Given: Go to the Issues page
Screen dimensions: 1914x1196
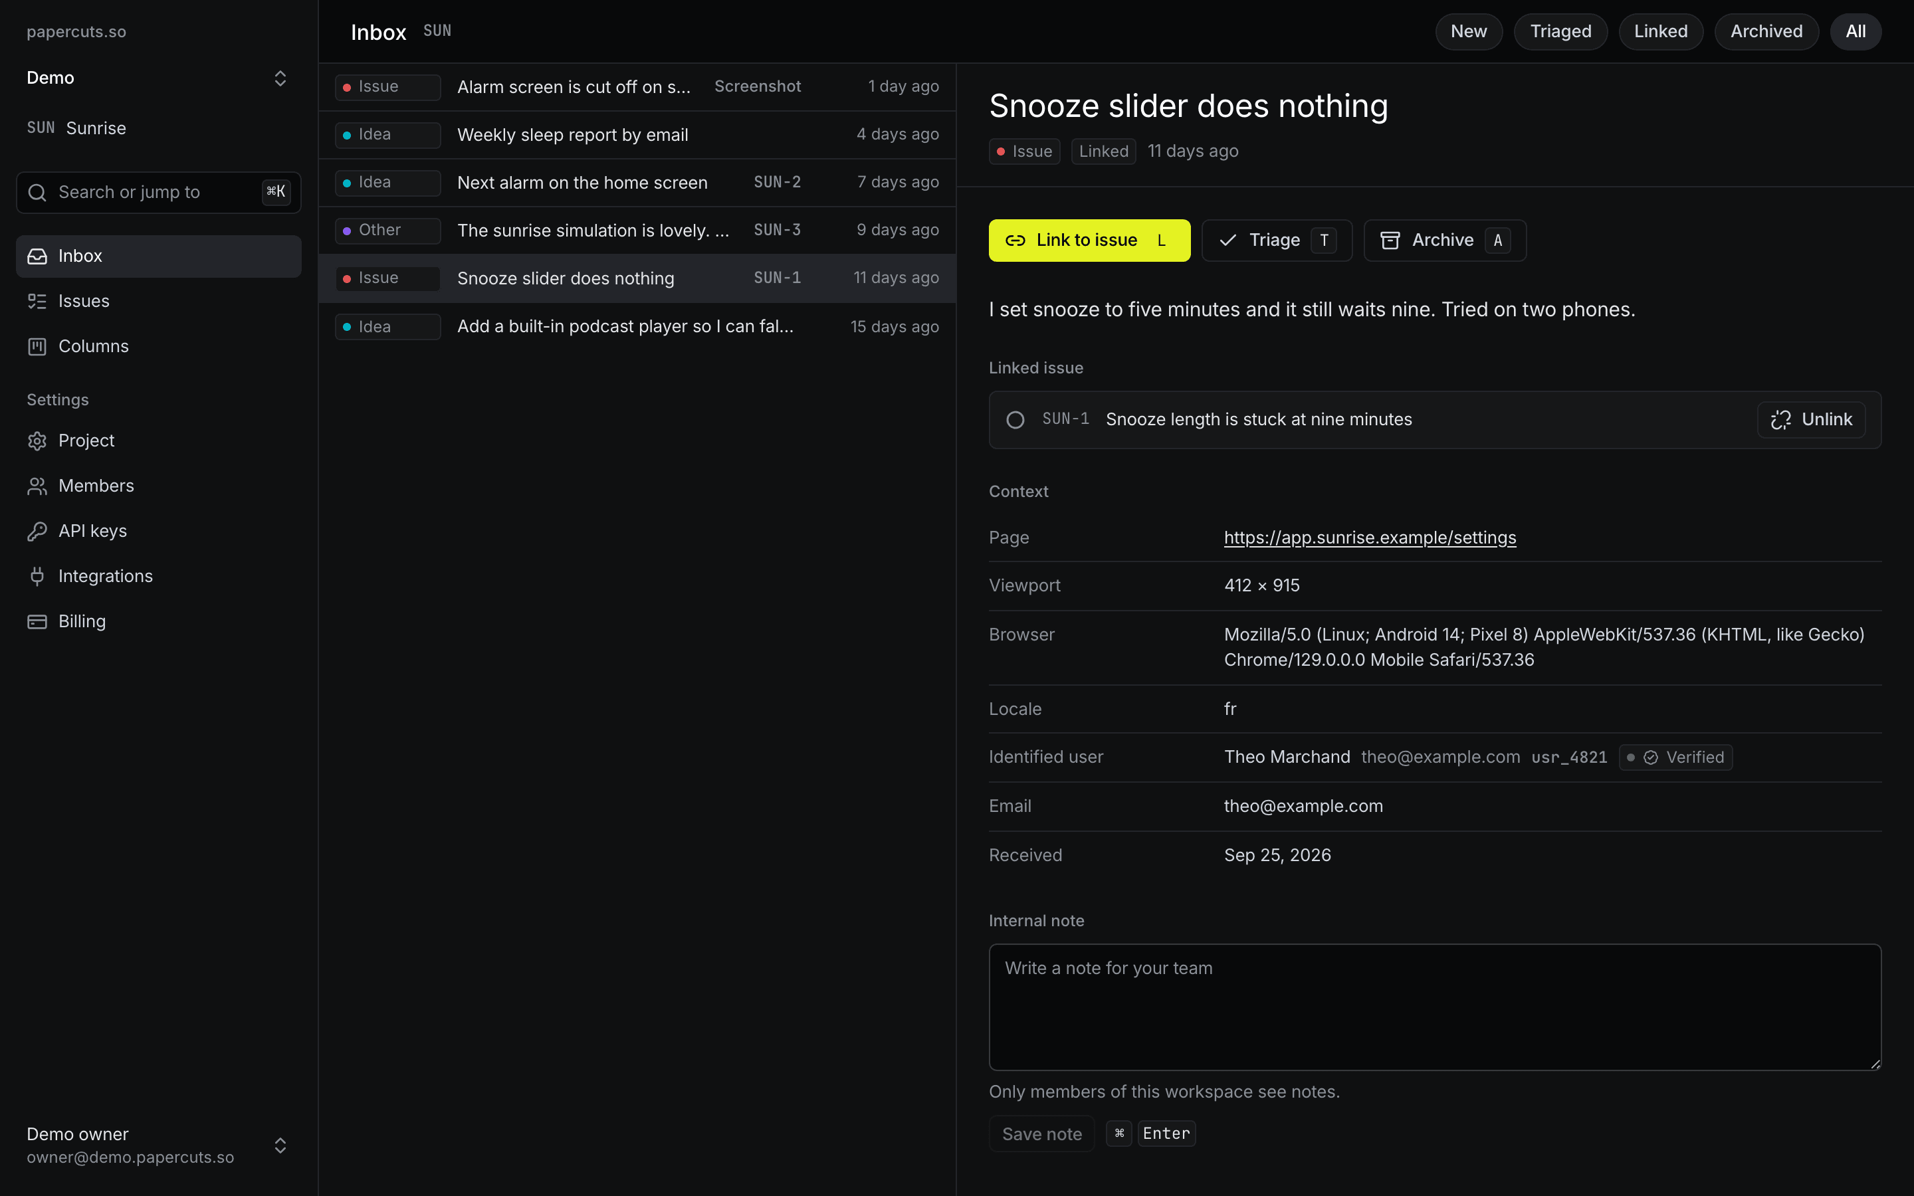Looking at the screenshot, I should pyautogui.click(x=158, y=302).
